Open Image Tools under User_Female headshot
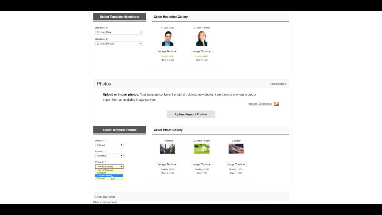The image size is (382, 215). 201,51
